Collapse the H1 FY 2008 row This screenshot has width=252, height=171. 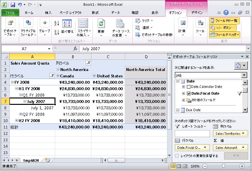(16, 88)
